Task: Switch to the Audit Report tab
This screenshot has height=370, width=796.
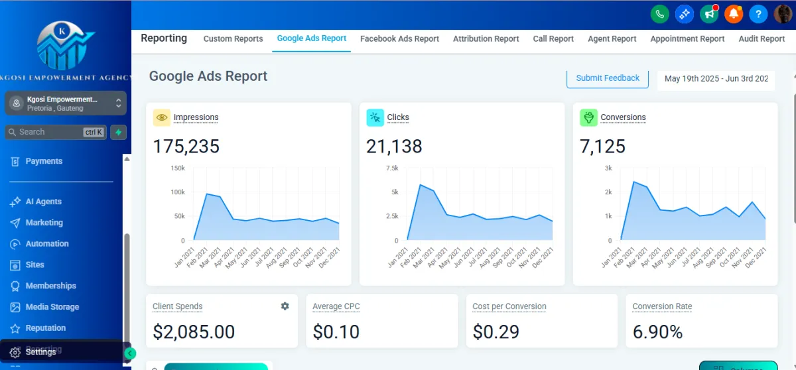Action: click(762, 39)
